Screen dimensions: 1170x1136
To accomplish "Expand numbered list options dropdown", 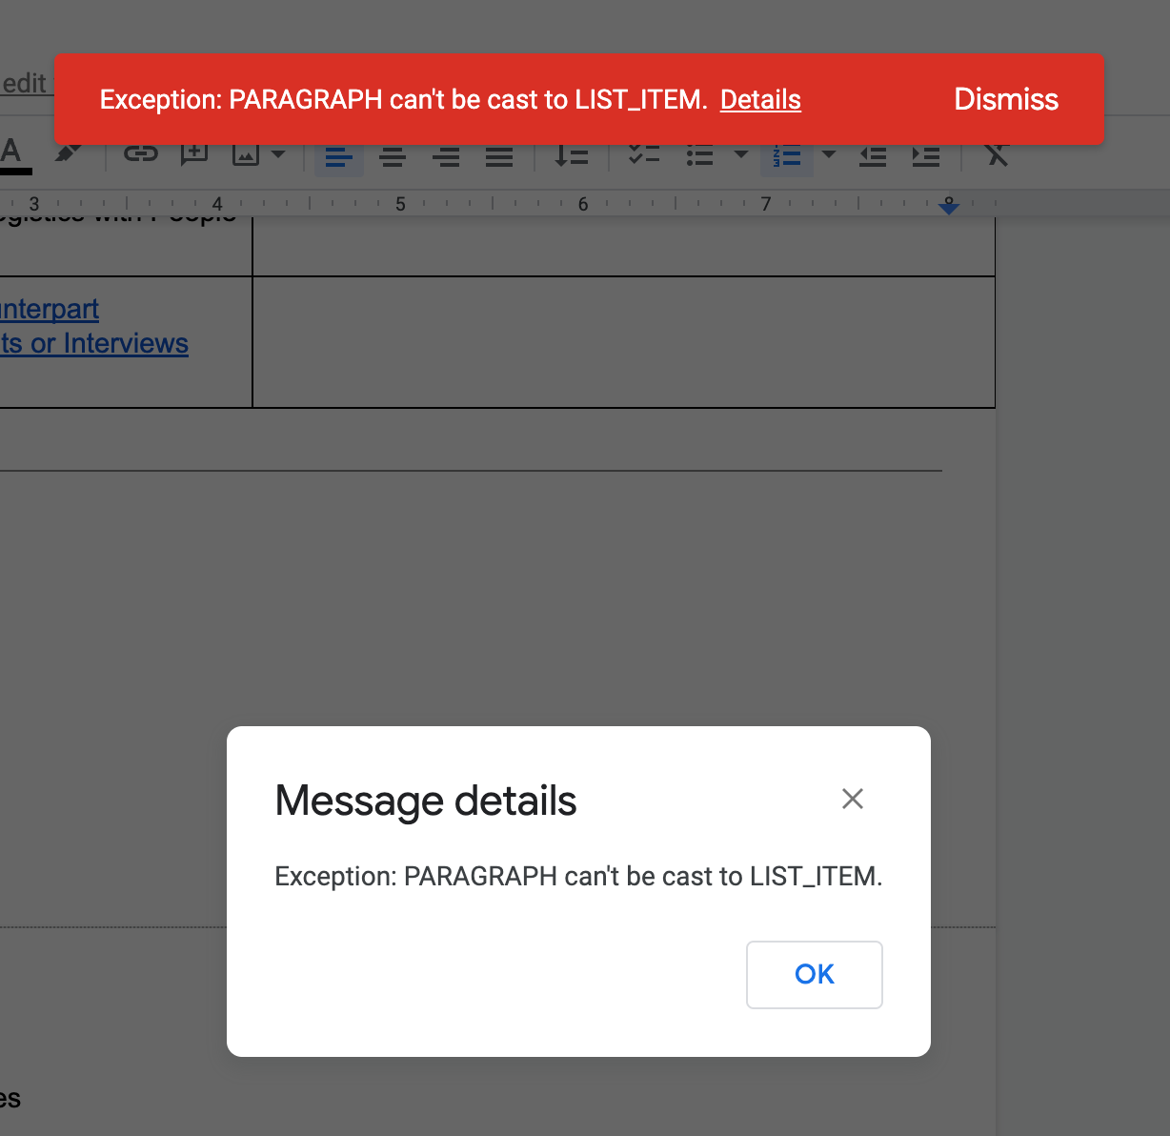I will tap(829, 154).
